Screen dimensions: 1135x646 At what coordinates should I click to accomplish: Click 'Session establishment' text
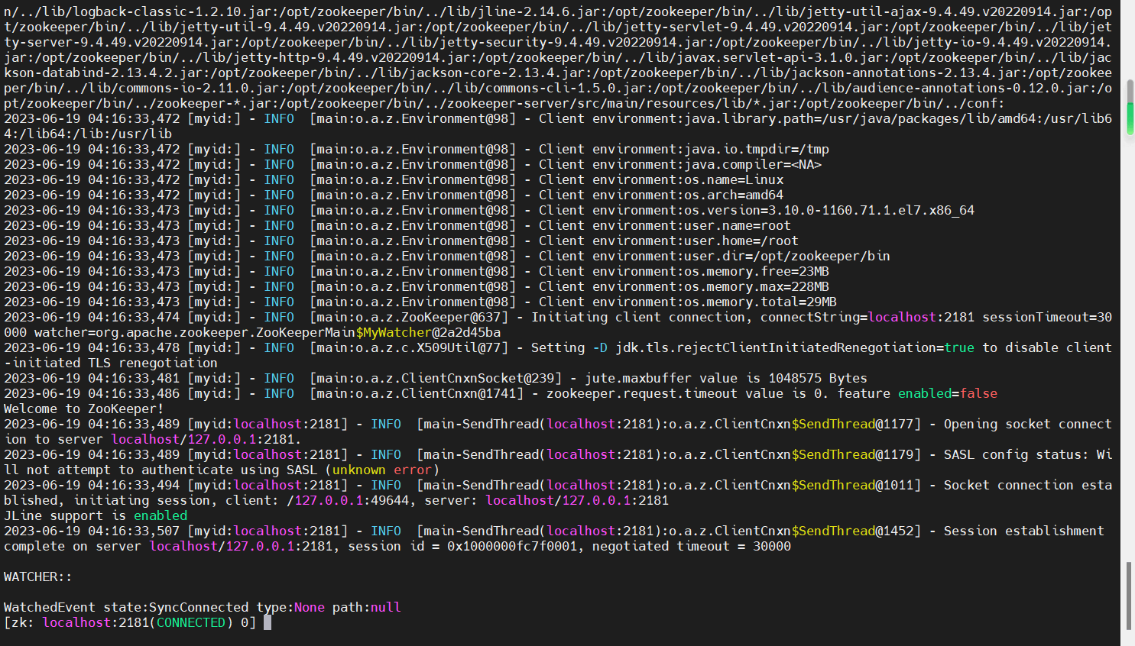pyautogui.click(x=1024, y=531)
